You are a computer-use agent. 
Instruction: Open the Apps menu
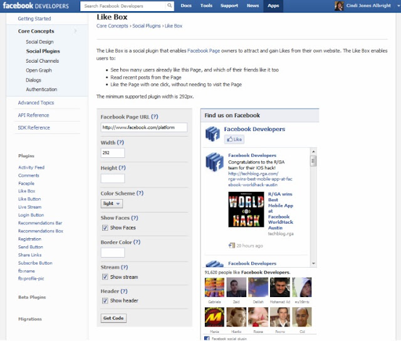[273, 6]
